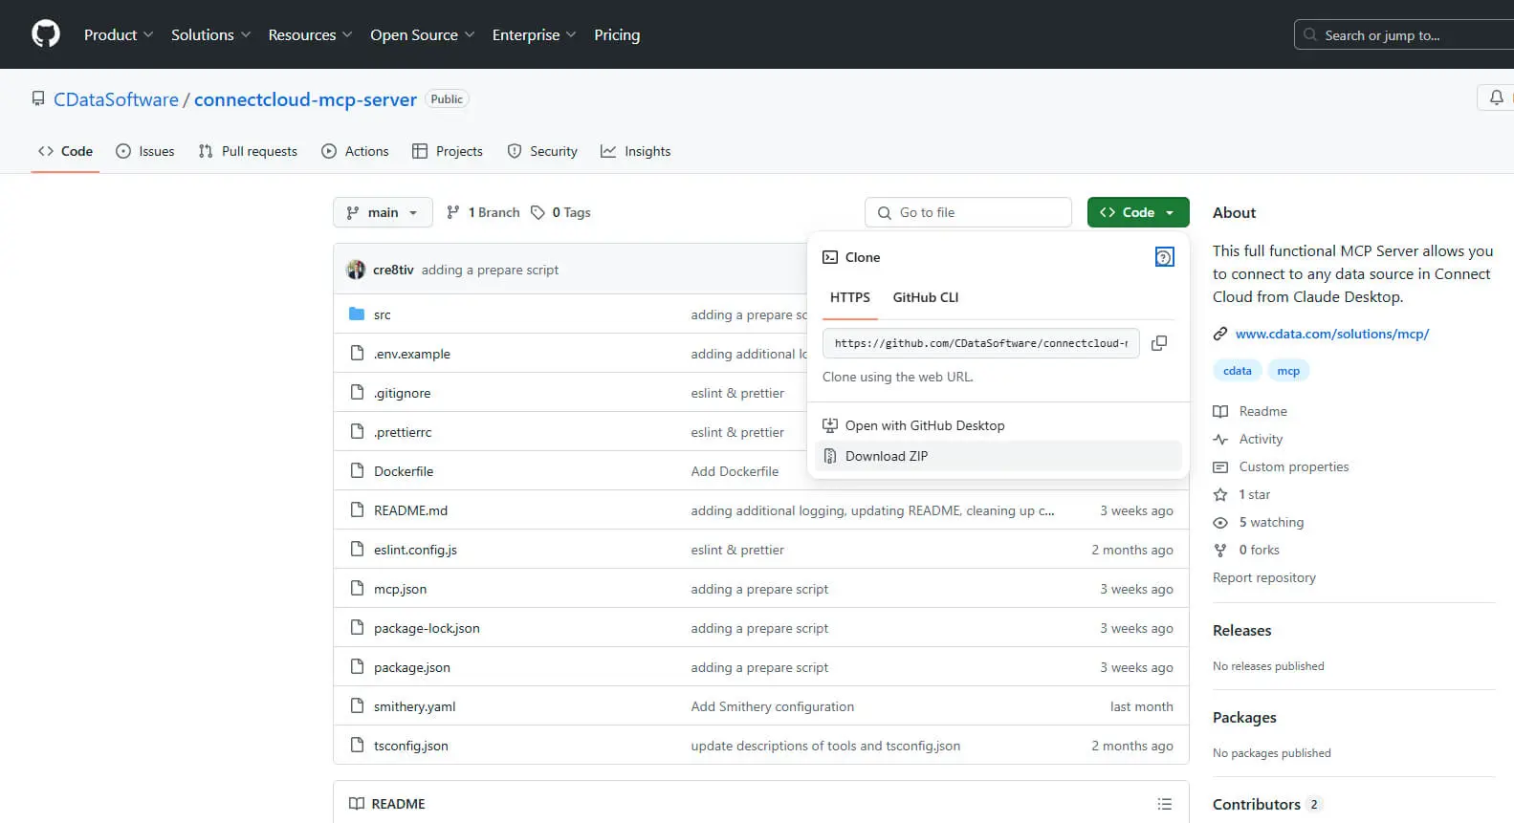Open the notifications bell icon
The height and width of the screenshot is (823, 1514).
click(1496, 98)
